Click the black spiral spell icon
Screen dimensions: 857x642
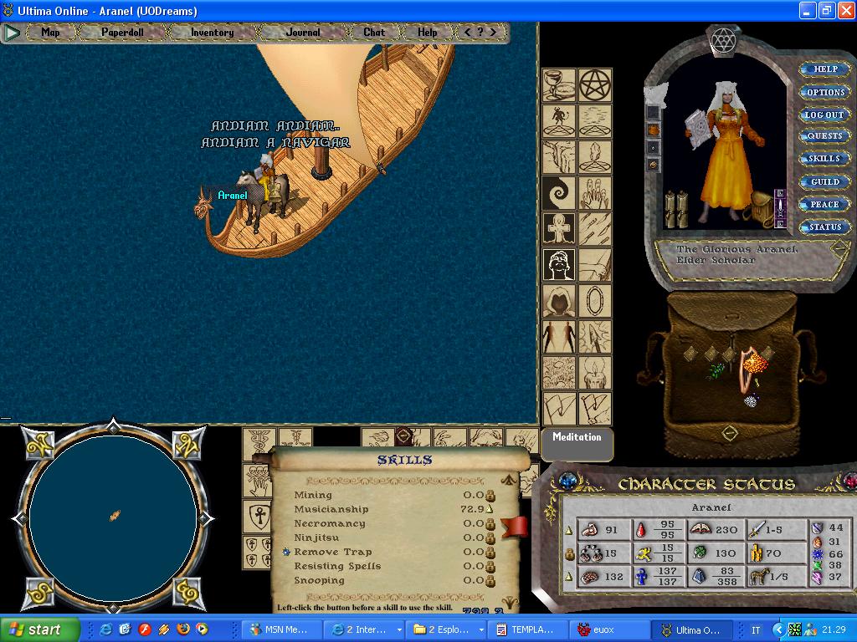click(558, 193)
